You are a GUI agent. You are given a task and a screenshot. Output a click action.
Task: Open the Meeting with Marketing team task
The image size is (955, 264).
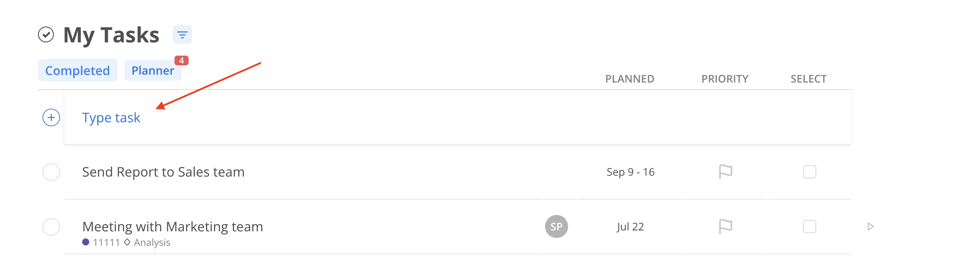click(173, 226)
